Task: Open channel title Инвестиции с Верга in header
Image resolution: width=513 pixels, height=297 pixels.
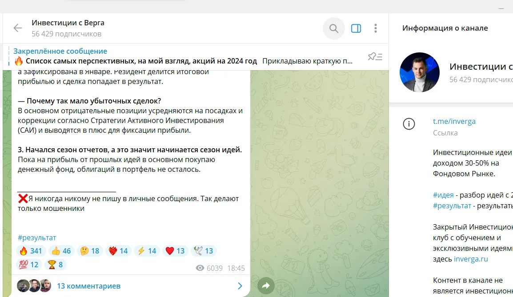Action: (x=68, y=23)
